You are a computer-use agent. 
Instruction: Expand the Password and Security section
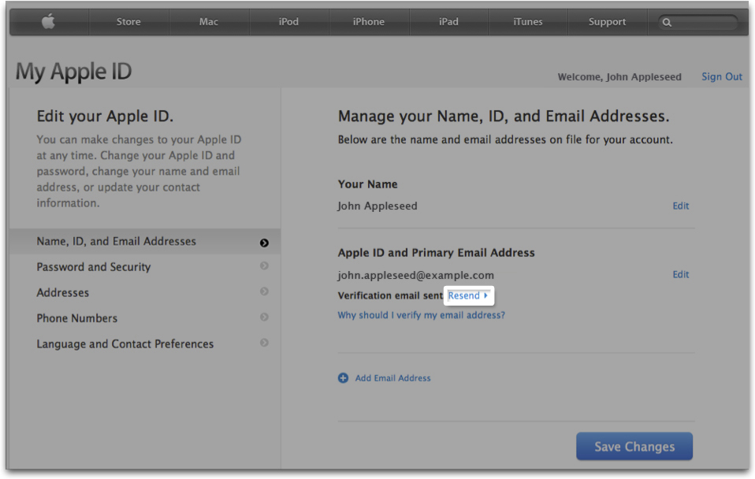[93, 267]
